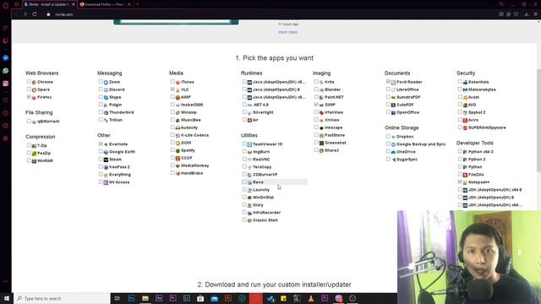Tick the Discord checkbox
Image resolution: width=541 pixels, height=304 pixels.
point(101,90)
